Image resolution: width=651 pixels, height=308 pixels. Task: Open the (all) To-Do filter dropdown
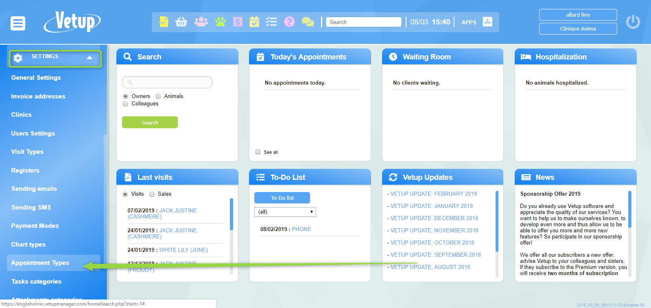click(285, 212)
